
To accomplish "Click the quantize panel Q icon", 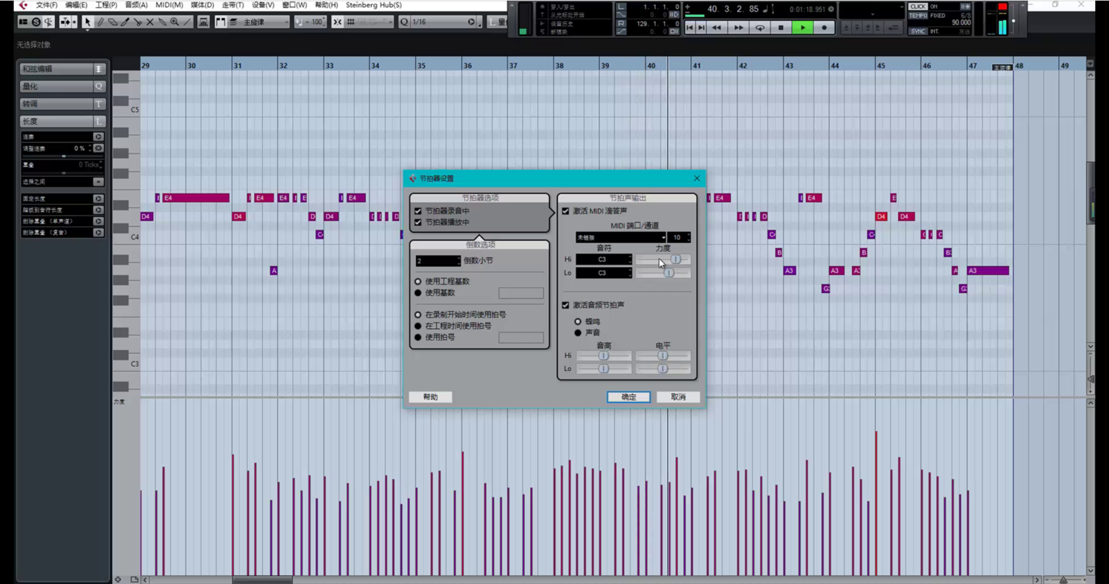I will tap(99, 86).
